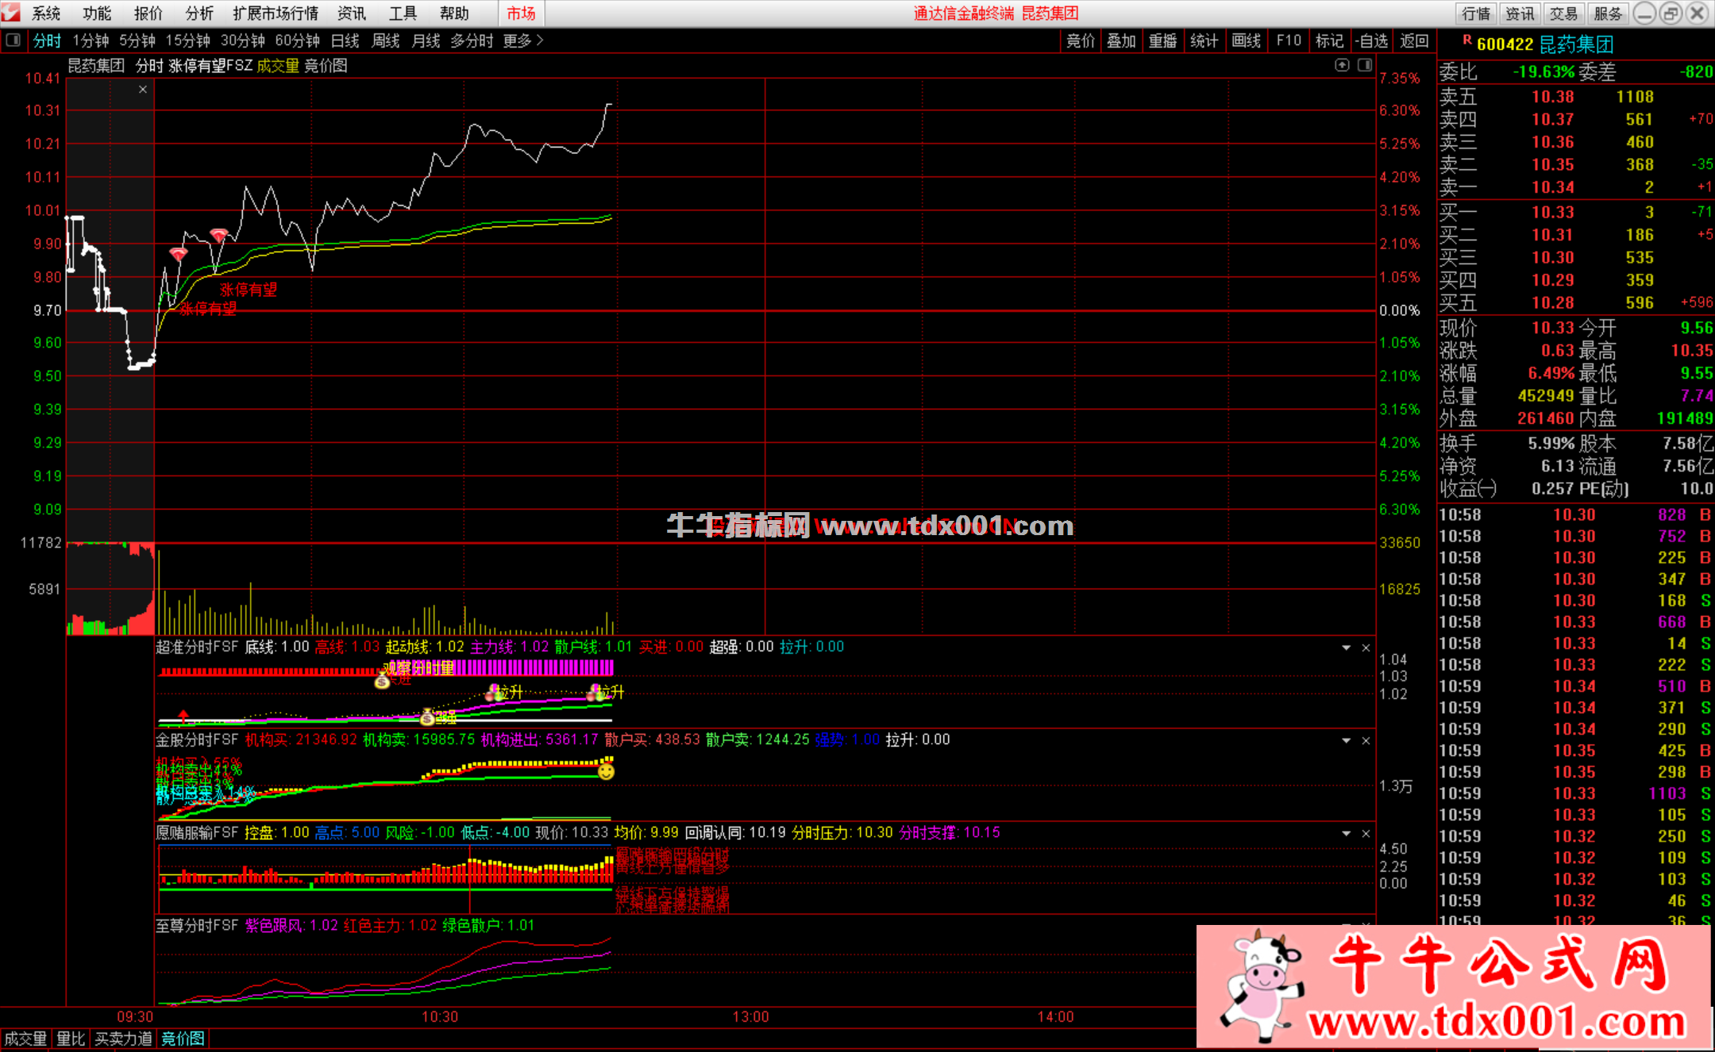Switch to 30分钟 period
This screenshot has width=1715, height=1052.
243,40
